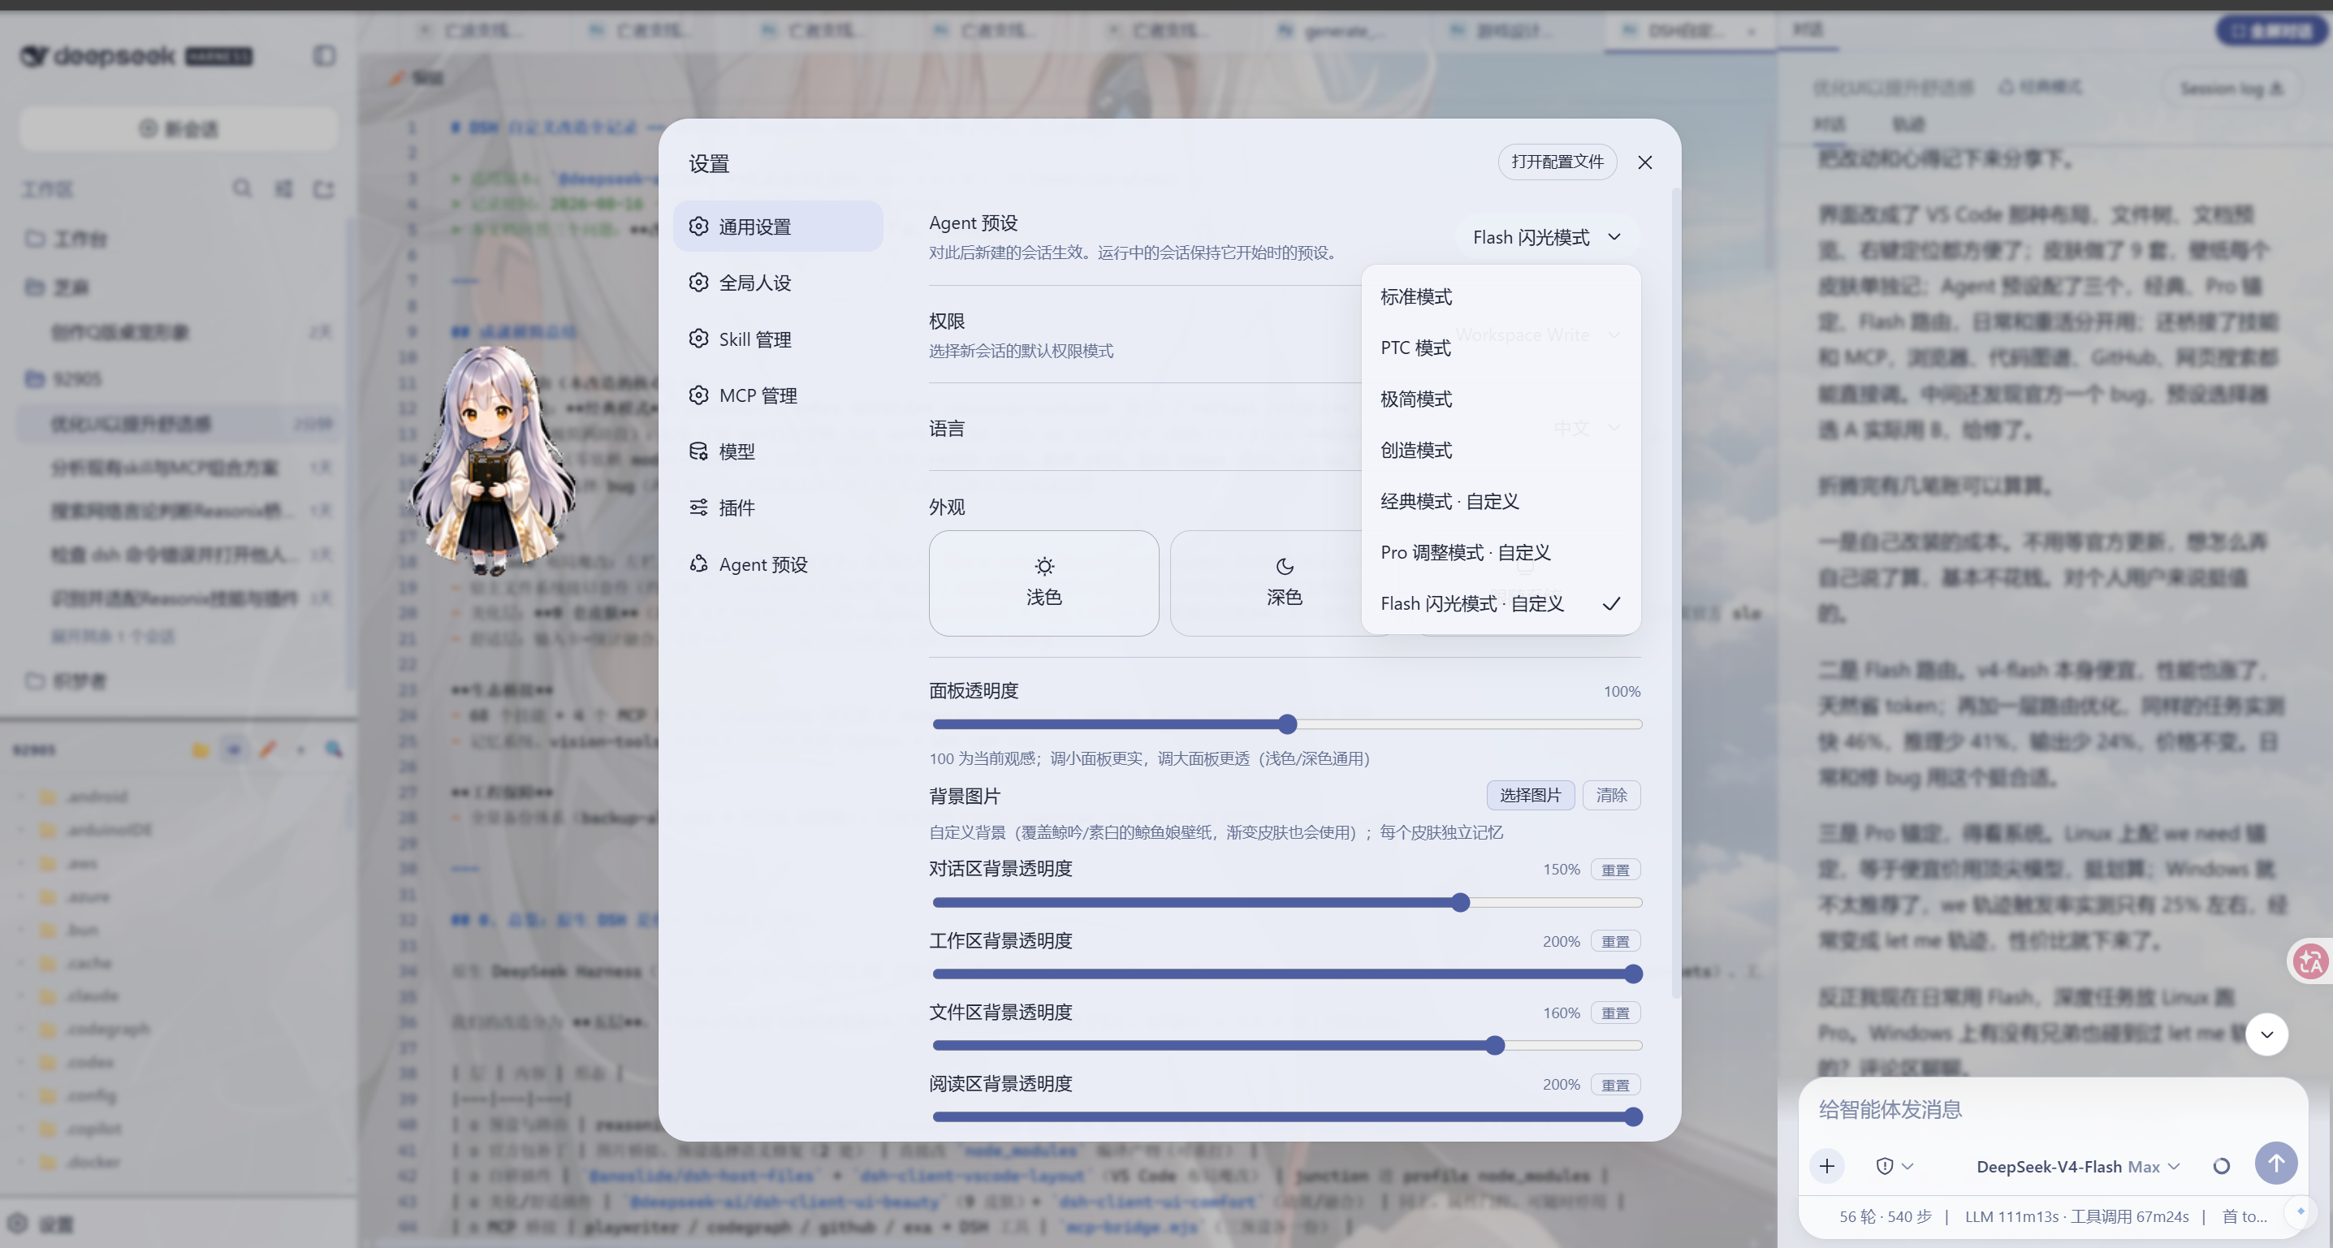Screen dimensions: 2333x1248
Task: Click the 工作区背景透明度 slider handle
Action: (1633, 974)
